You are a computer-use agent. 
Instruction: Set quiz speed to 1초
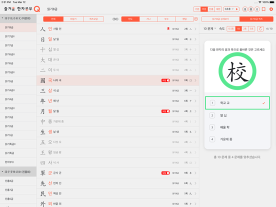(x=238, y=28)
